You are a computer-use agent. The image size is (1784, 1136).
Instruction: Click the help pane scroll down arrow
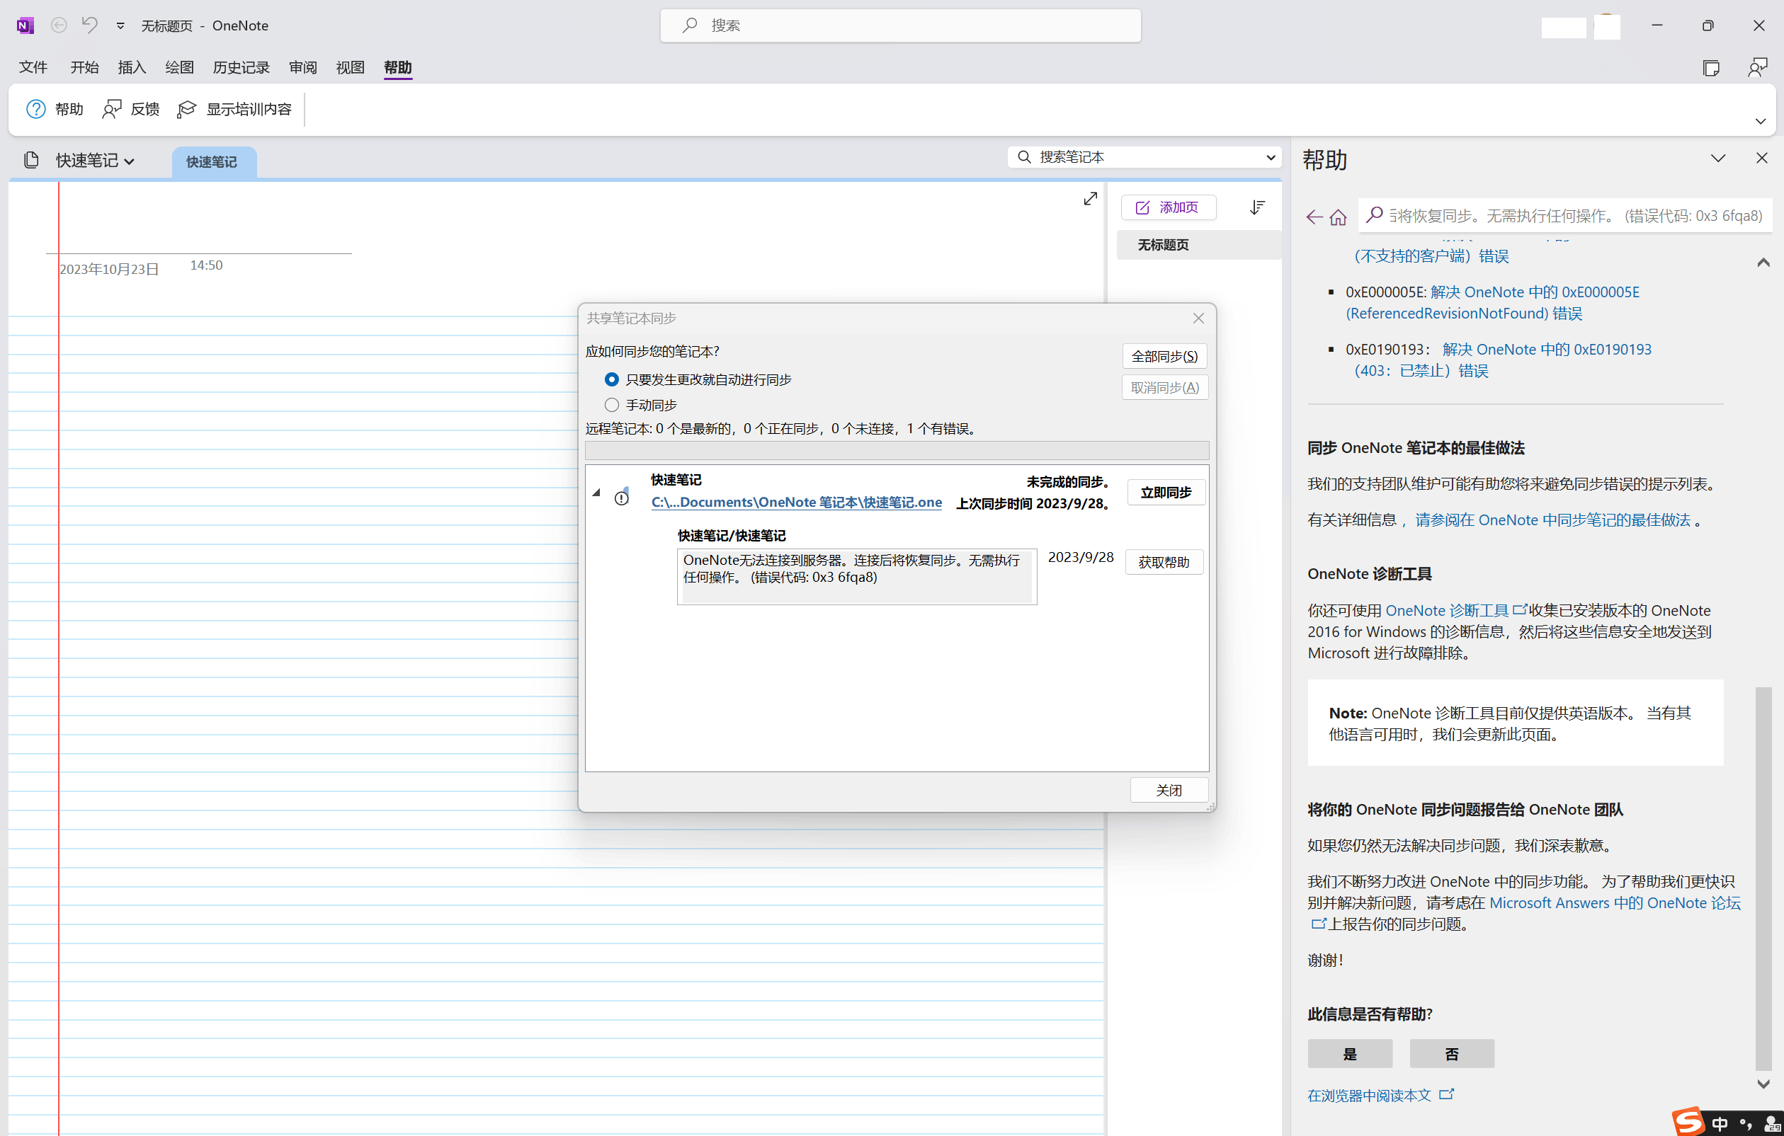(x=1763, y=1084)
